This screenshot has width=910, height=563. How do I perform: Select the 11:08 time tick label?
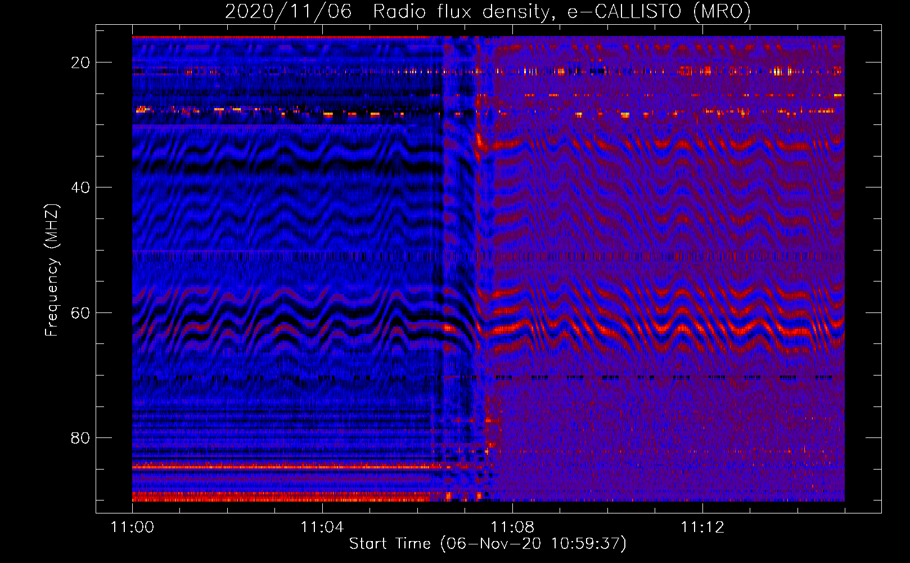click(512, 528)
